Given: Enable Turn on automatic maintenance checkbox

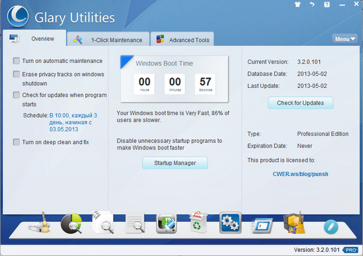Looking at the screenshot, I should tap(16, 61).
